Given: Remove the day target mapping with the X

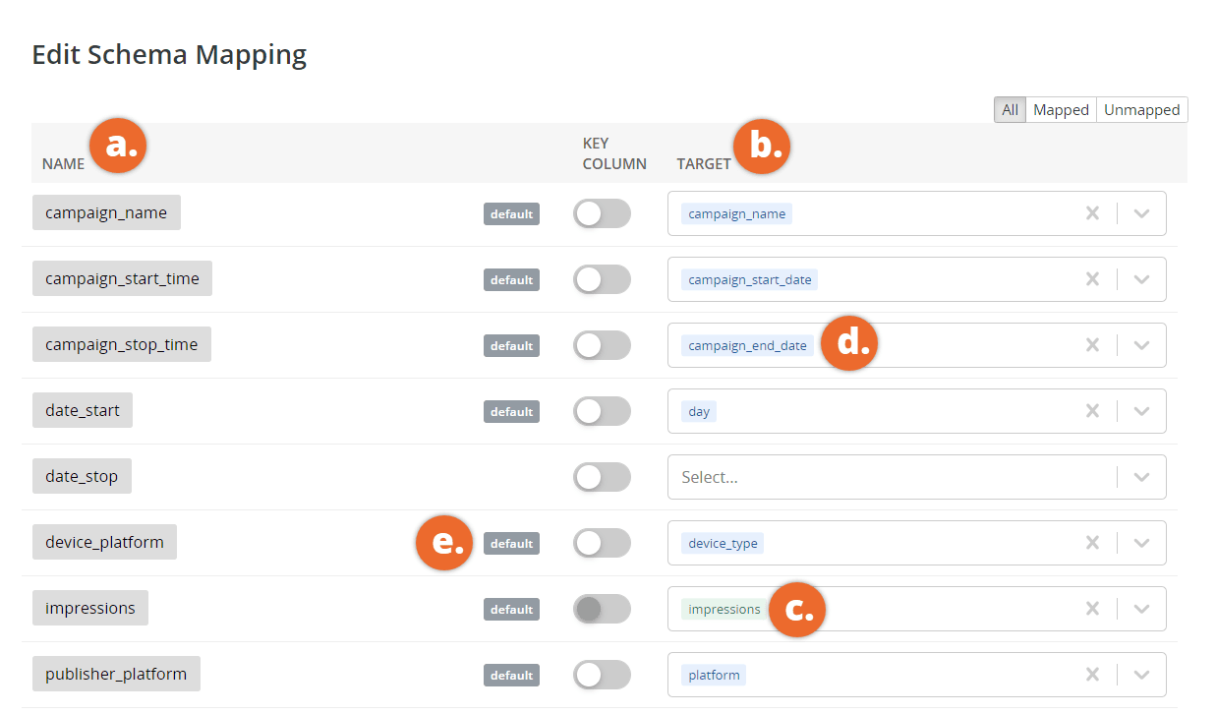Looking at the screenshot, I should click(x=1092, y=410).
